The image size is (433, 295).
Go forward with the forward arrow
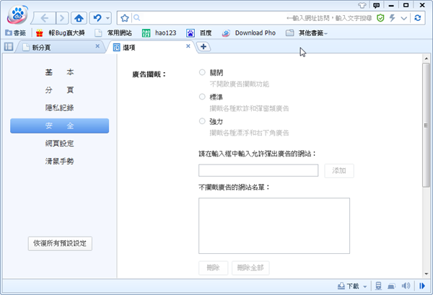tap(62, 18)
